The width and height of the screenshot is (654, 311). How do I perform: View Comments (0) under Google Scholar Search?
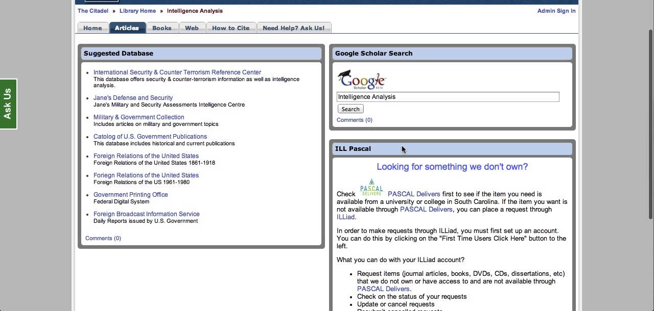coord(355,120)
